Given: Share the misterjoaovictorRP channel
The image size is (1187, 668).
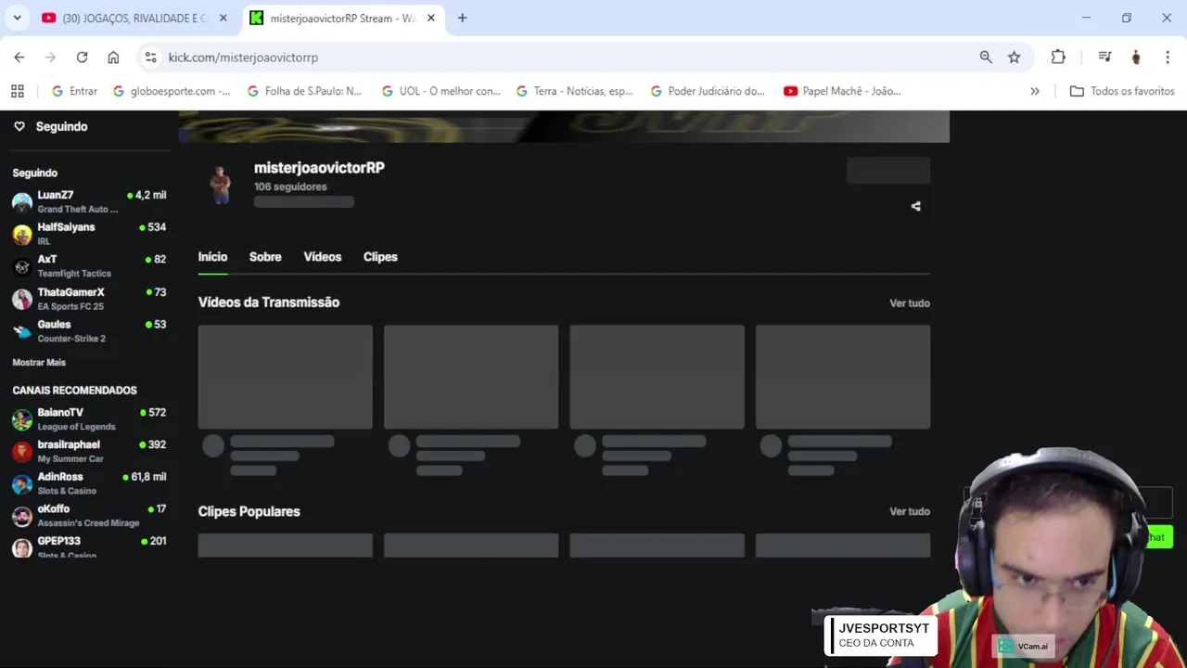Looking at the screenshot, I should (x=916, y=206).
